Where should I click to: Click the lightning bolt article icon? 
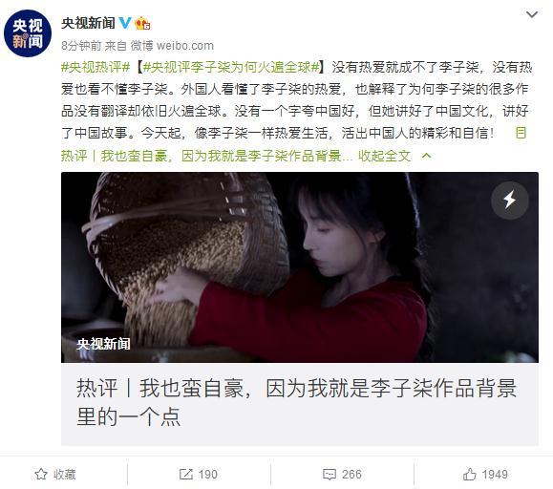click(510, 200)
